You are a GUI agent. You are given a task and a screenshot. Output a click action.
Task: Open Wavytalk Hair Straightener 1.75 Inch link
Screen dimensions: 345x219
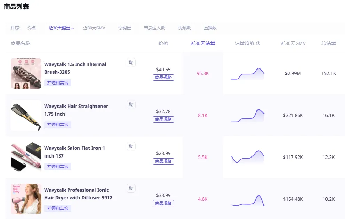tap(76, 110)
